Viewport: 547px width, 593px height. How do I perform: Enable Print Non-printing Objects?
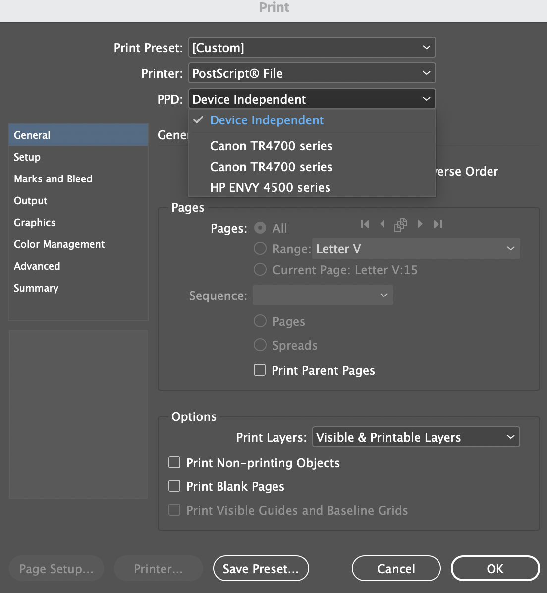174,462
